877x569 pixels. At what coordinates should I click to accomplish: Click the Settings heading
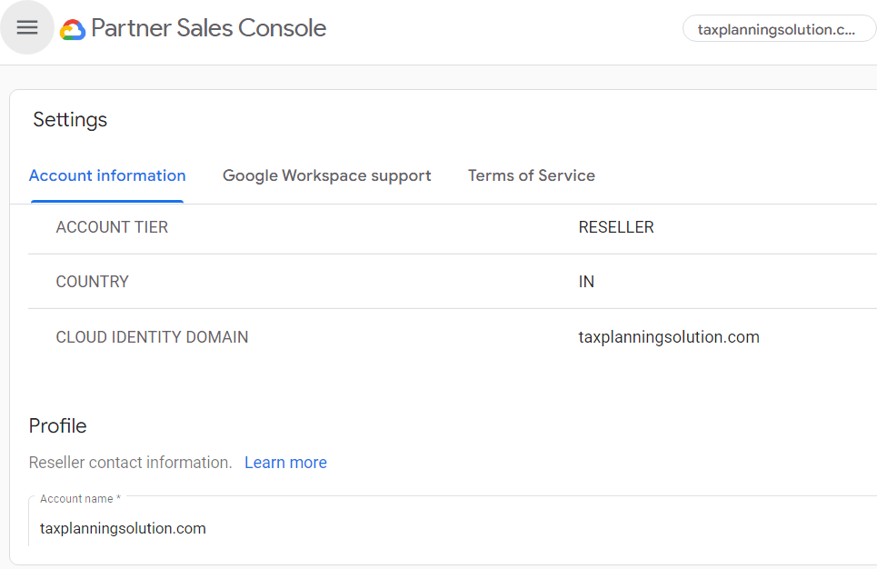point(70,120)
